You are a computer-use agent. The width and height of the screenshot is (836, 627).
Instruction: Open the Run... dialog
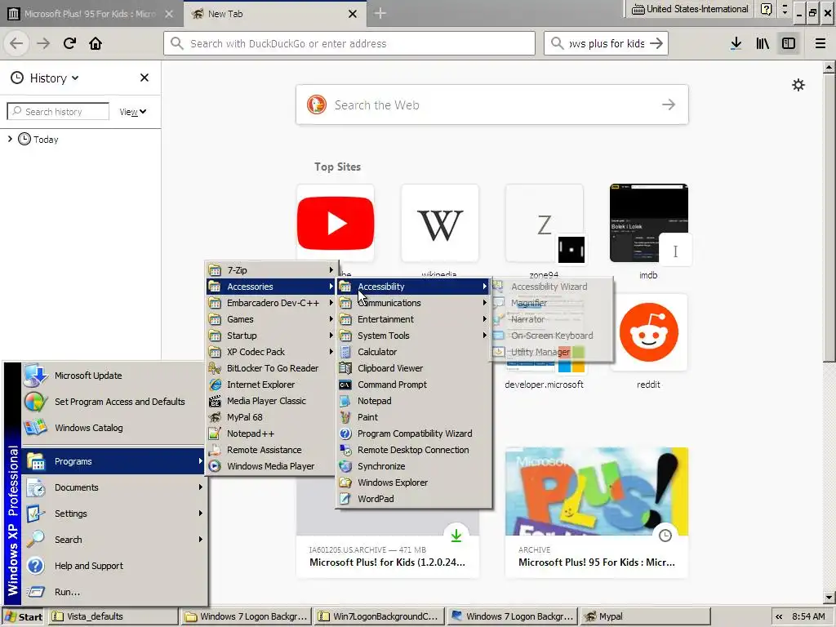tap(113, 592)
